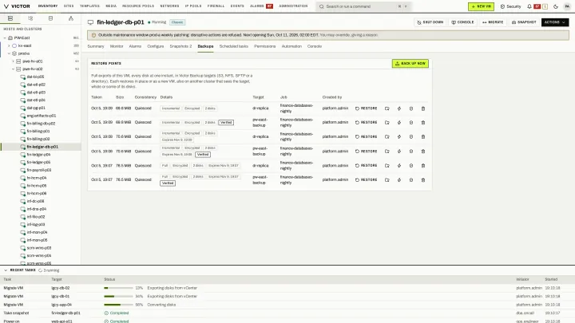Viewport: 575px width, 323px height.
Task: Click disk icon for 76.5 MiB dr-replica restore point
Action: [x=411, y=166]
